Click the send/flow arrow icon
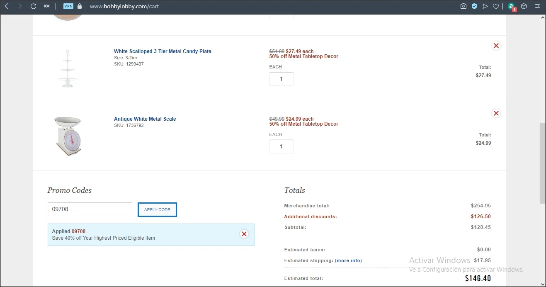Screen dimensions: 546x287 [x=485, y=6]
